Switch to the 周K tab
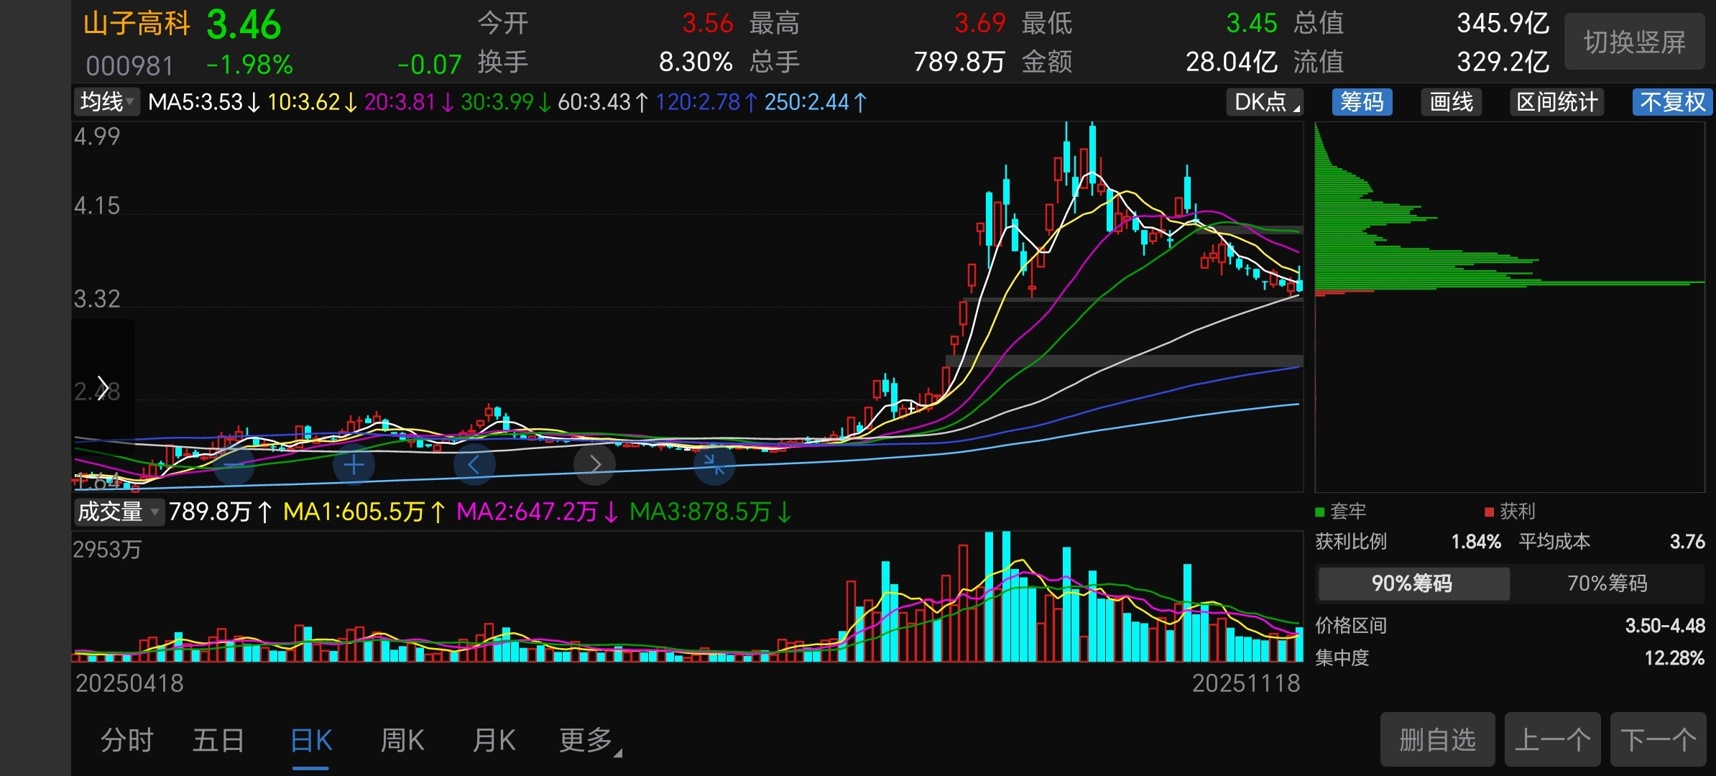Screen dimensions: 1716x776 point(402,740)
